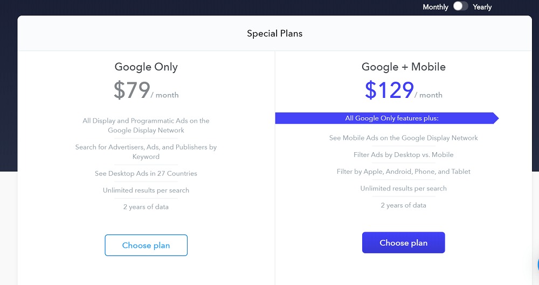Click '2 years of data' under Google Only

pyautogui.click(x=146, y=207)
